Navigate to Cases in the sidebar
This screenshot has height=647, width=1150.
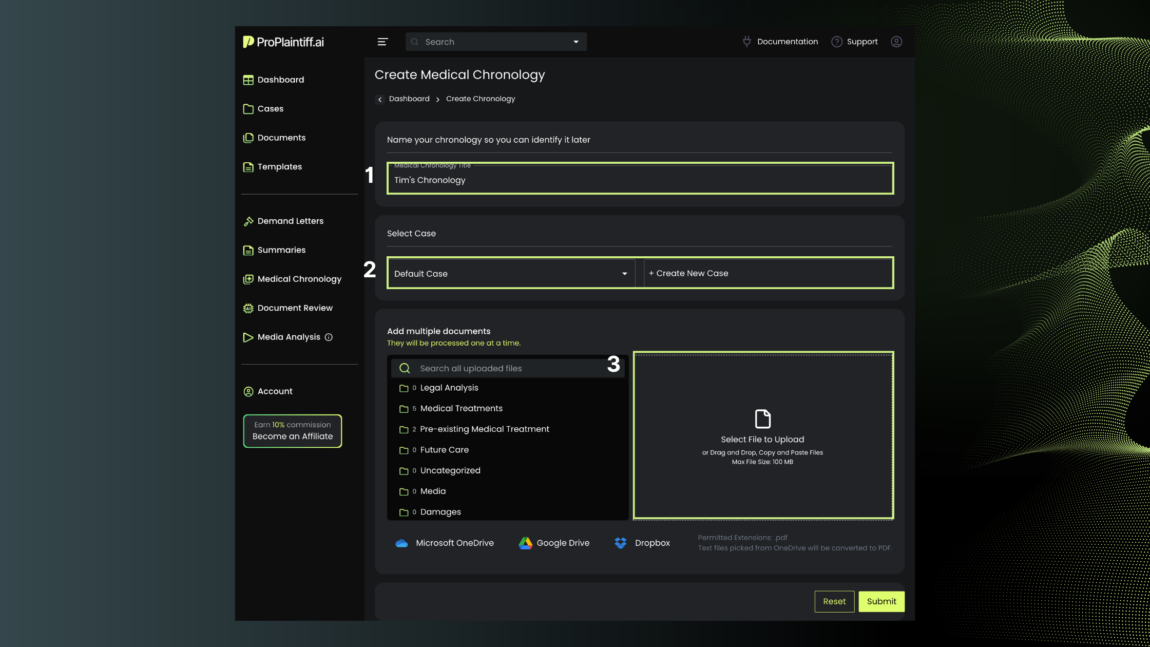(270, 109)
